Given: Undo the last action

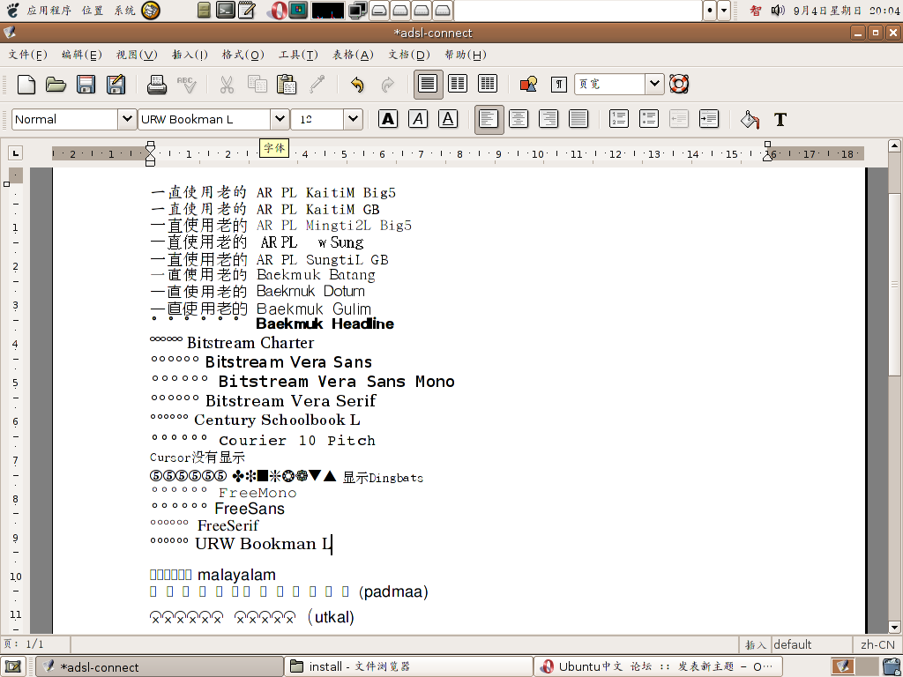Looking at the screenshot, I should [x=357, y=84].
